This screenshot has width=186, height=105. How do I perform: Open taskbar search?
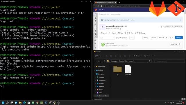[7, 103]
